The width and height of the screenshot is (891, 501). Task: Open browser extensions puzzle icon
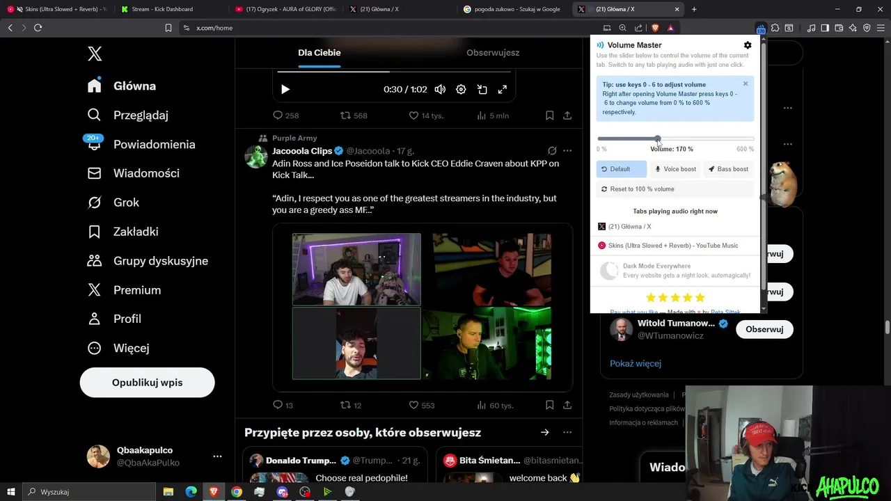[775, 28]
